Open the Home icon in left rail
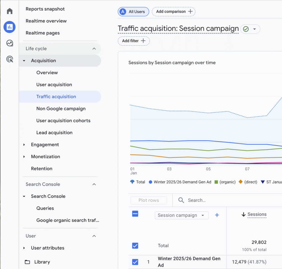282x269 pixels. tap(9, 11)
